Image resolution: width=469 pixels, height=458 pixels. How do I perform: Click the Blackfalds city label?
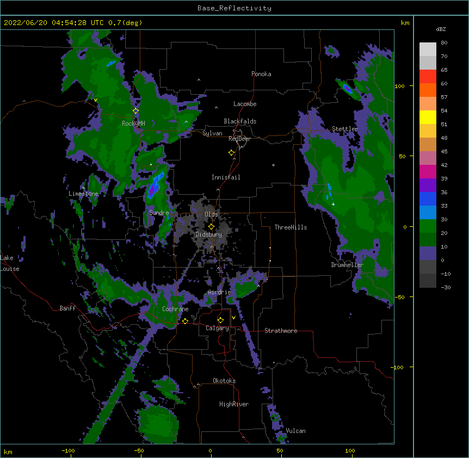(240, 121)
